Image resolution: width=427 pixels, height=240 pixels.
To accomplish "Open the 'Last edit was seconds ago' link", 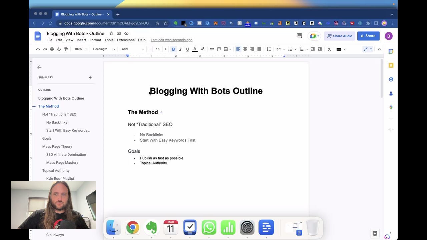I will pyautogui.click(x=171, y=40).
